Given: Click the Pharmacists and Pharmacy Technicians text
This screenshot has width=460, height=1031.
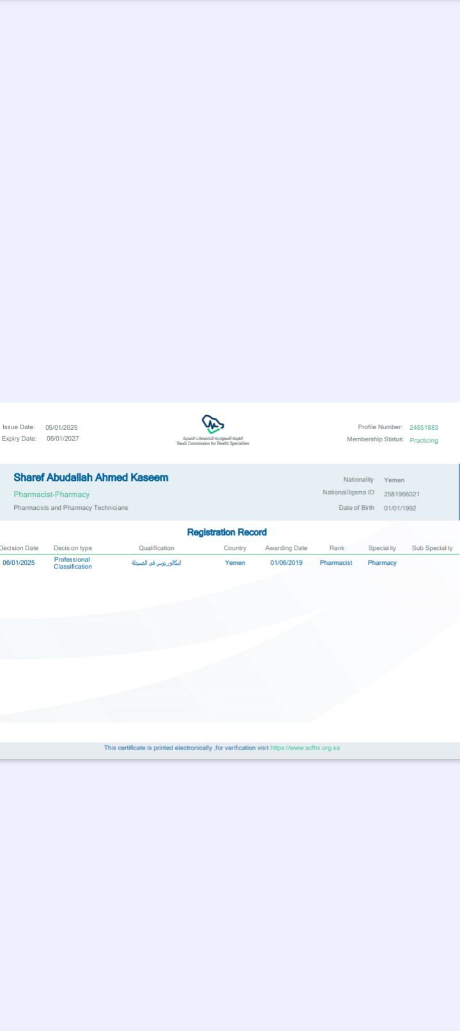Looking at the screenshot, I should click(71, 508).
